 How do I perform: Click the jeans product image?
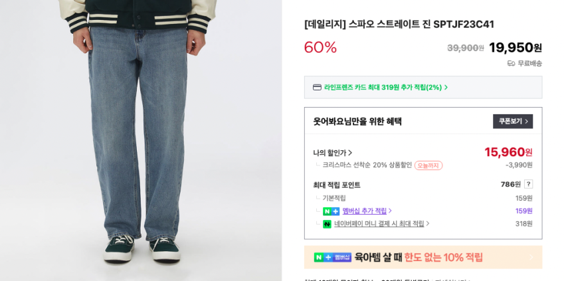141,140
